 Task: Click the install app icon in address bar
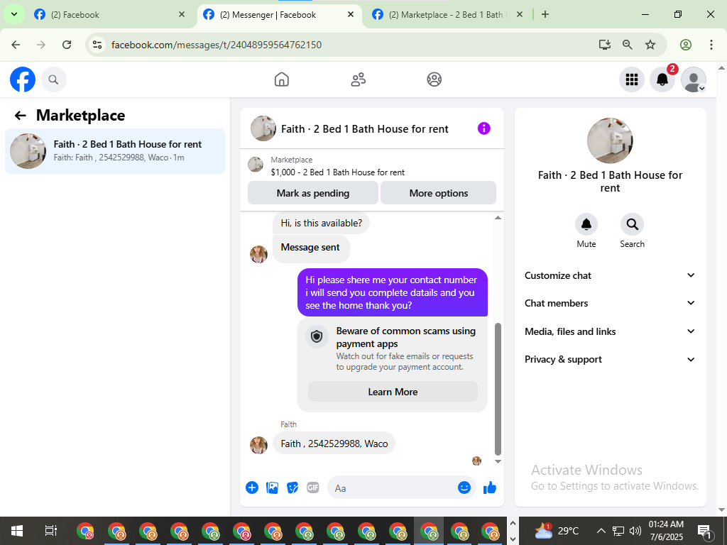click(x=605, y=45)
